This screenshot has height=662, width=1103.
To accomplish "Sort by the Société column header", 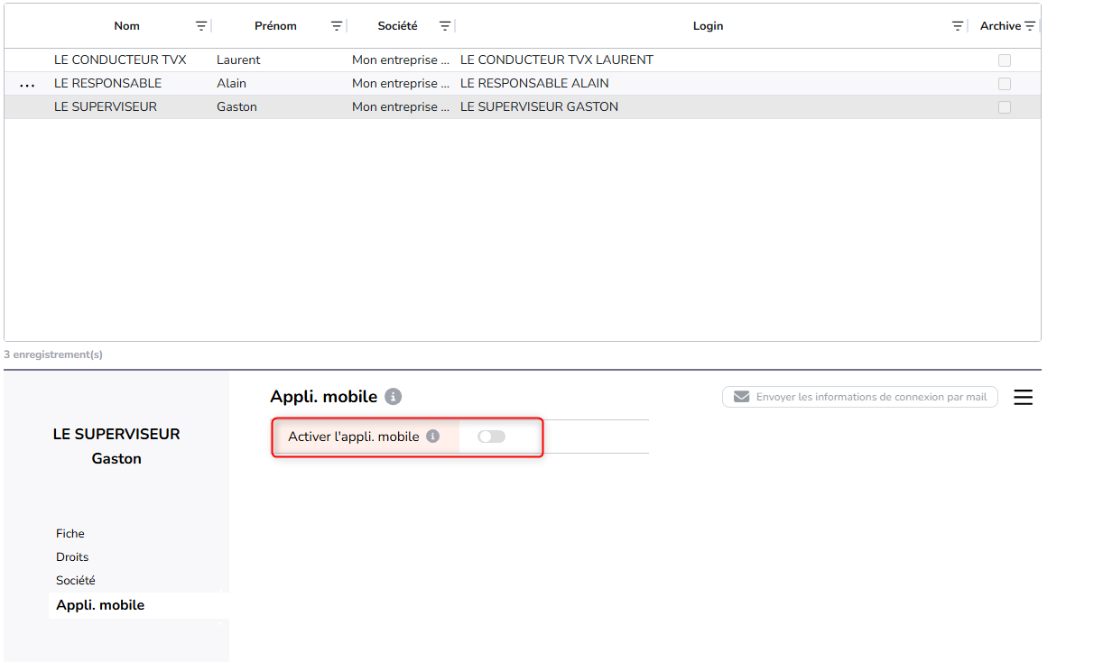I will (398, 26).
